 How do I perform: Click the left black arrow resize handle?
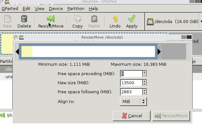pos(17,52)
